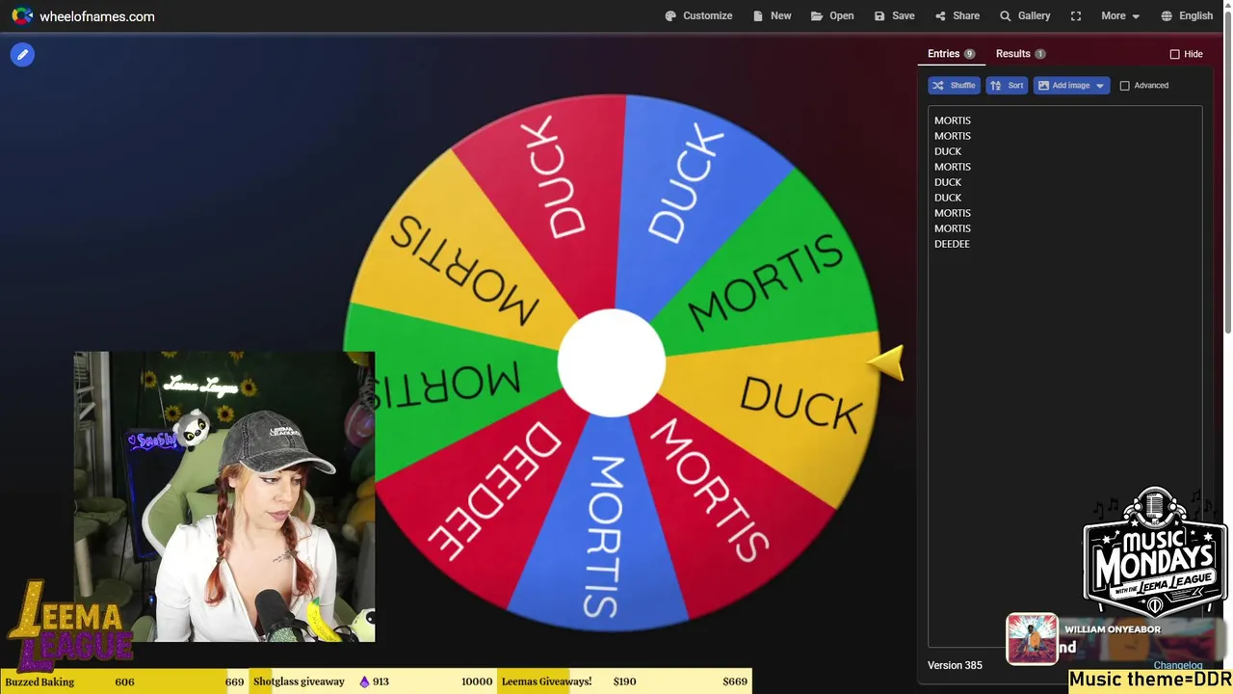Switch to the Results tab

[x=1020, y=54]
